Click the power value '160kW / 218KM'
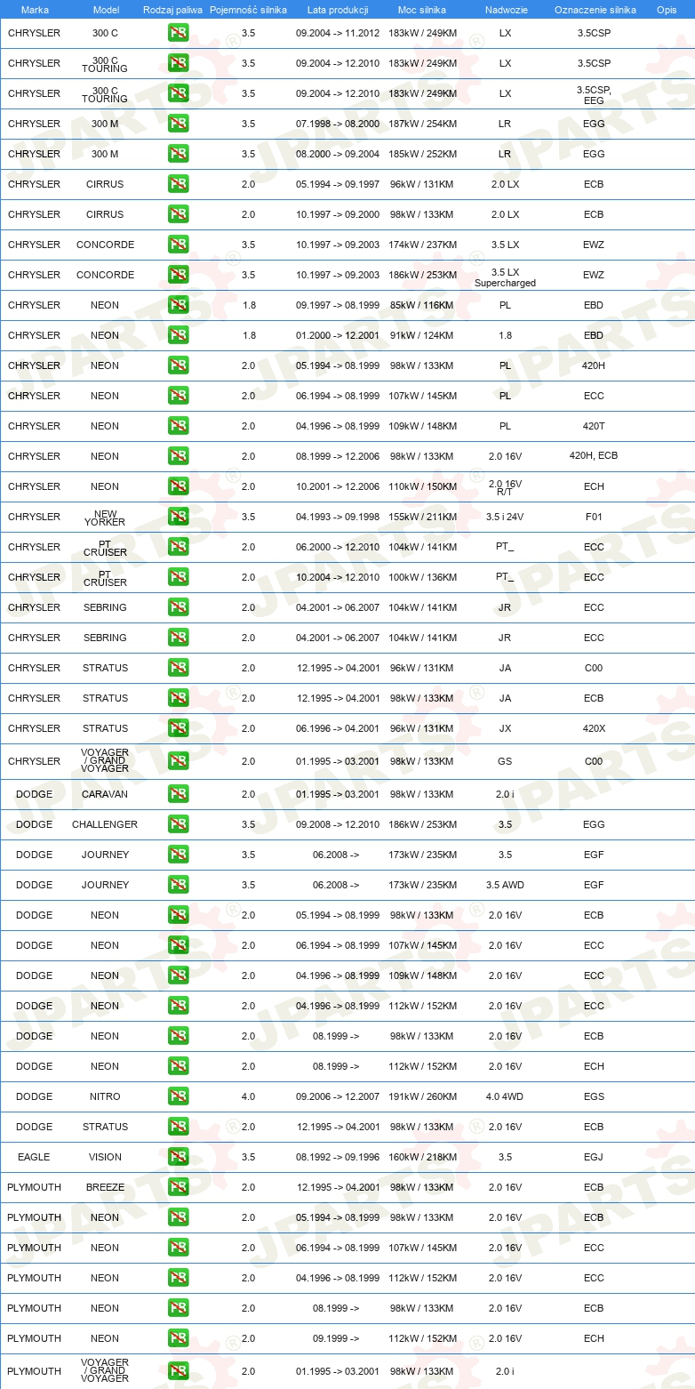695x1389 pixels. point(423,1157)
